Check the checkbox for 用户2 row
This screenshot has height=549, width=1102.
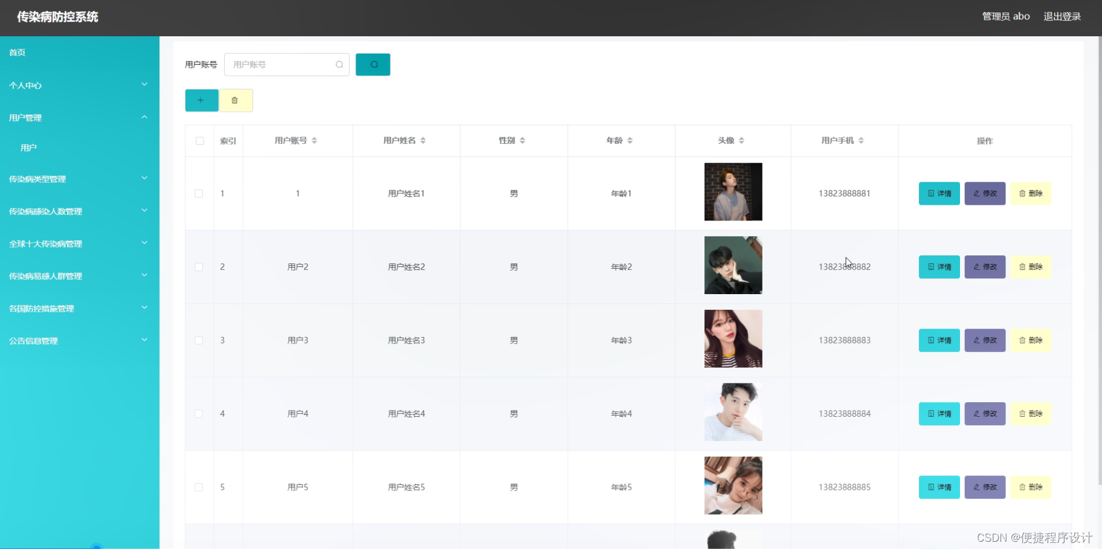click(x=199, y=266)
